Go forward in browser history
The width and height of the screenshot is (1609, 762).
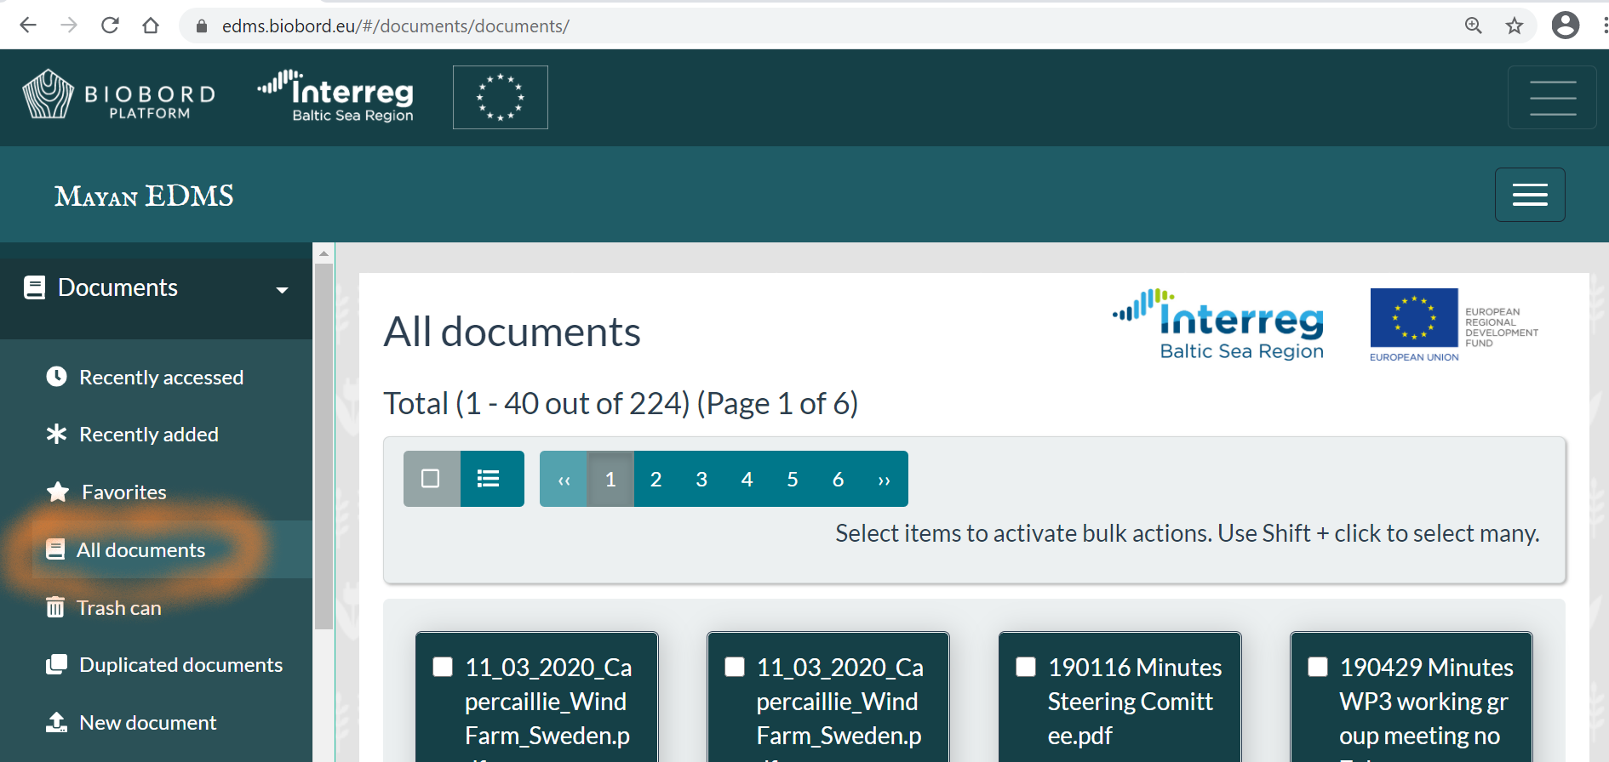pyautogui.click(x=69, y=26)
